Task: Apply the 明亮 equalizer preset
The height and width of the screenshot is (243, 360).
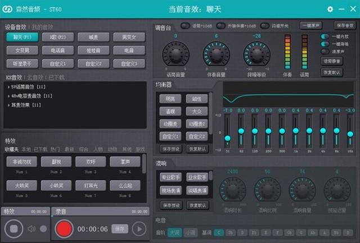Action: [x=170, y=99]
